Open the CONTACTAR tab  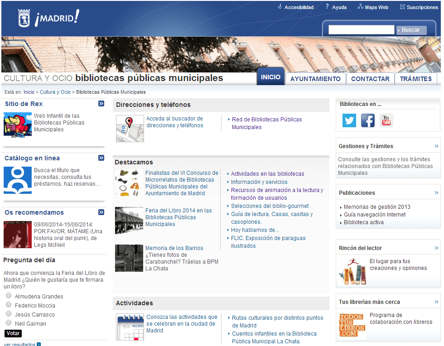tap(371, 79)
